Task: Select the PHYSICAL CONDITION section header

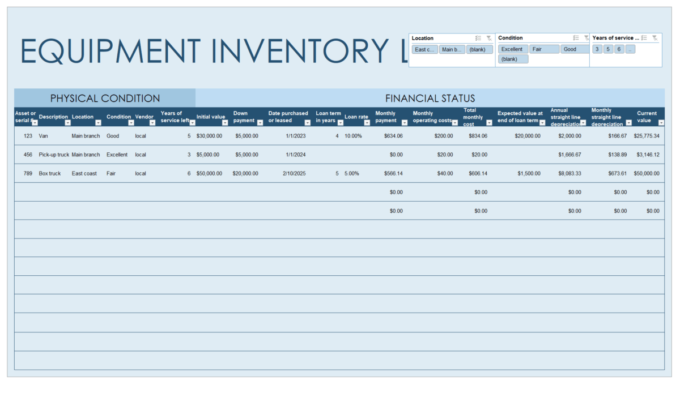Action: (x=105, y=97)
